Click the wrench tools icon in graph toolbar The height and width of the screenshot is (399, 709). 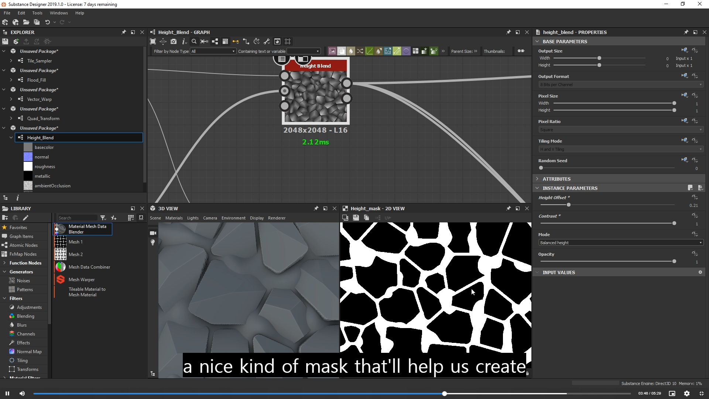pos(267,41)
